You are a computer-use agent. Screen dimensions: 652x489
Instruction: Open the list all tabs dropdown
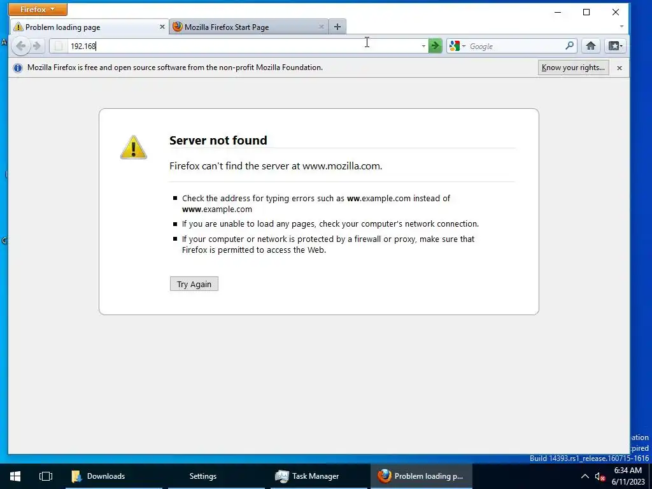click(621, 26)
